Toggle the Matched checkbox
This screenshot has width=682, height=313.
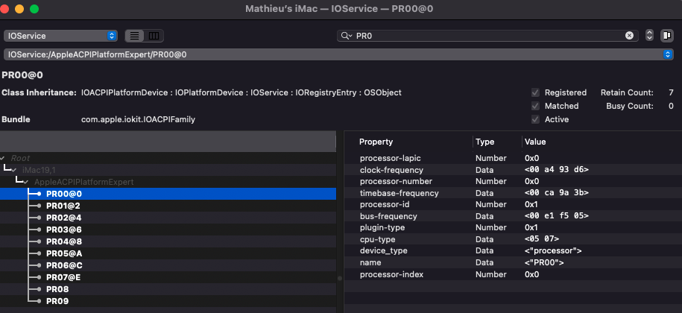click(x=535, y=106)
